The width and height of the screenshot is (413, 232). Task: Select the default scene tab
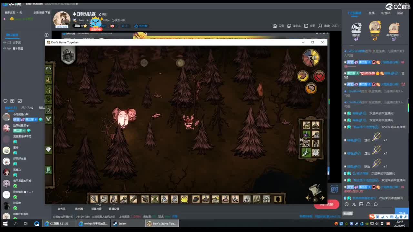[x=12, y=35]
